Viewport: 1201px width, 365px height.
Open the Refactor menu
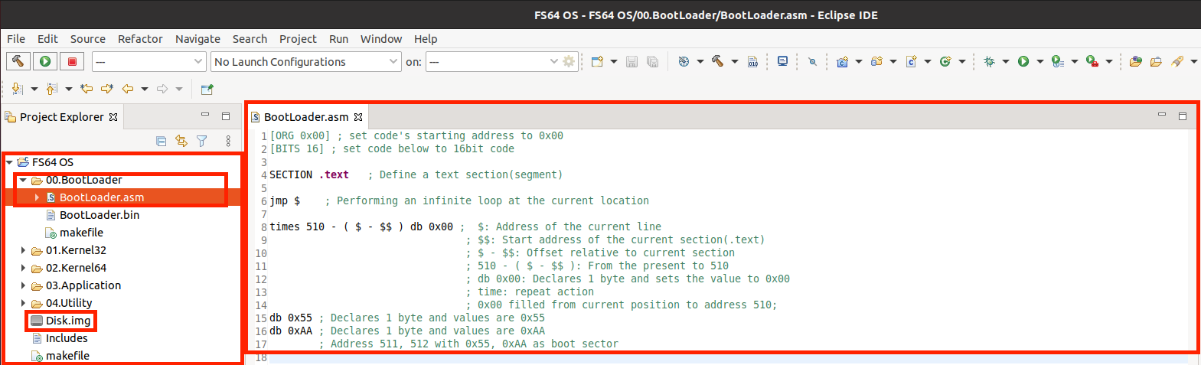click(x=140, y=39)
